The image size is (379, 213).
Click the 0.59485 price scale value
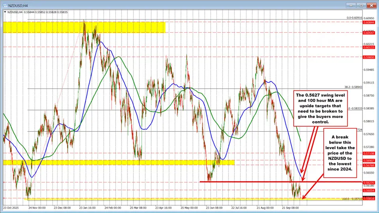coord(369,70)
